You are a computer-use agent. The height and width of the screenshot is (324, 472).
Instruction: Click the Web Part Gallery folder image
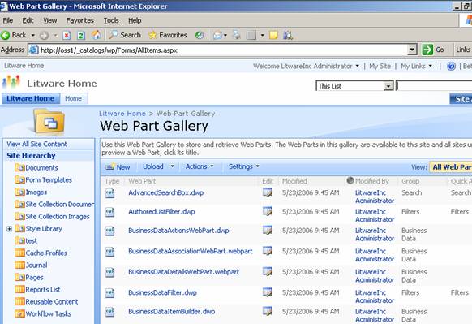(49, 122)
